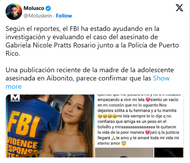Viewport: 190px width, 163px height.
Task: Click the broken heart emoji near 'mi lela'
Action: pos(148,100)
